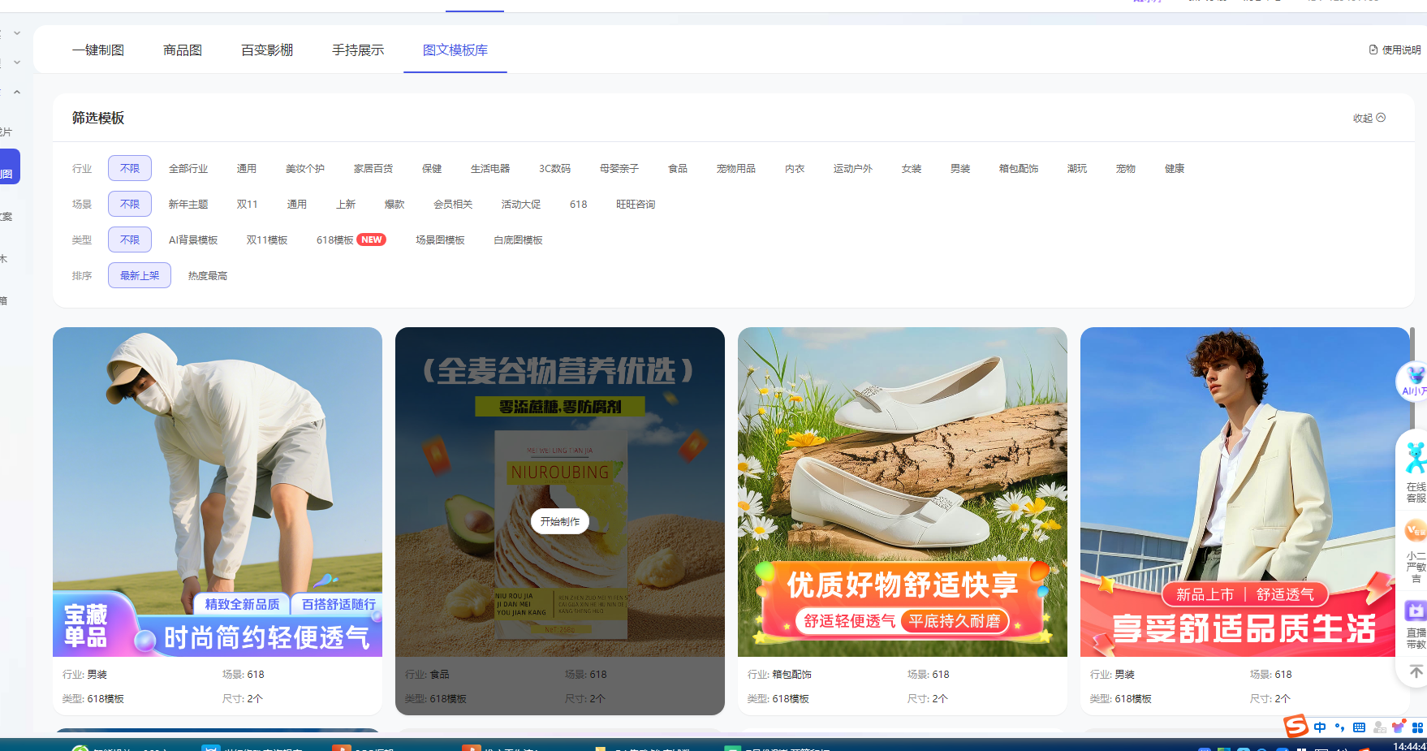Click 开始制作 on the food template

point(560,521)
